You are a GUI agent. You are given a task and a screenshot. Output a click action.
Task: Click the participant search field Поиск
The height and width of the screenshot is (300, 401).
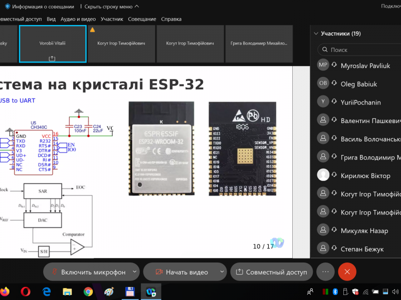tap(361, 50)
